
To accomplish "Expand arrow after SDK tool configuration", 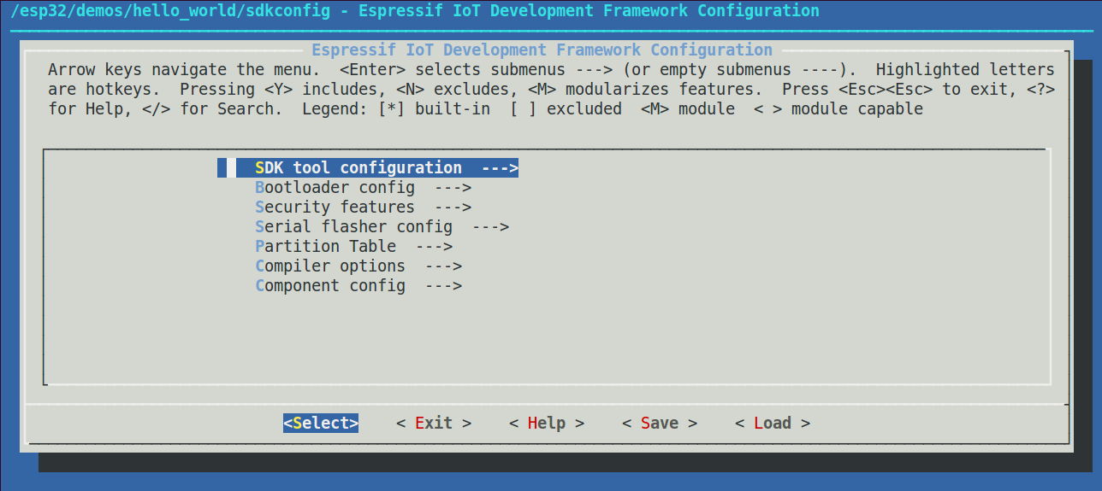I will tap(500, 167).
